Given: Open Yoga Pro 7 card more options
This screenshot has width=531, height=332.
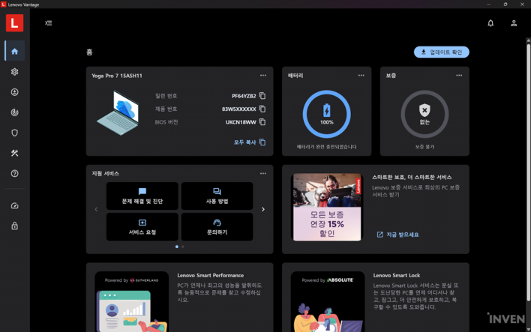Looking at the screenshot, I should click(x=263, y=76).
